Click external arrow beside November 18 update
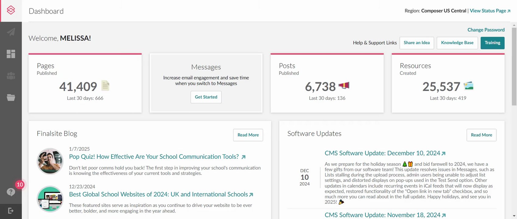Viewport: 517px width, 219px height. (444, 215)
